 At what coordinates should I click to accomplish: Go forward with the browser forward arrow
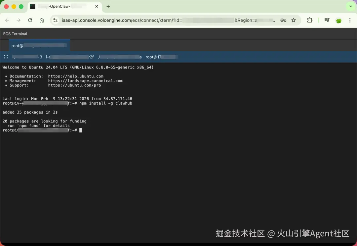(19, 20)
